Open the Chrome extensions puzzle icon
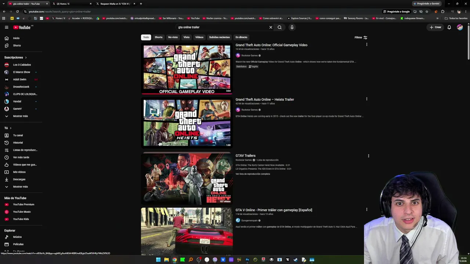470x264 pixels. [442, 11]
